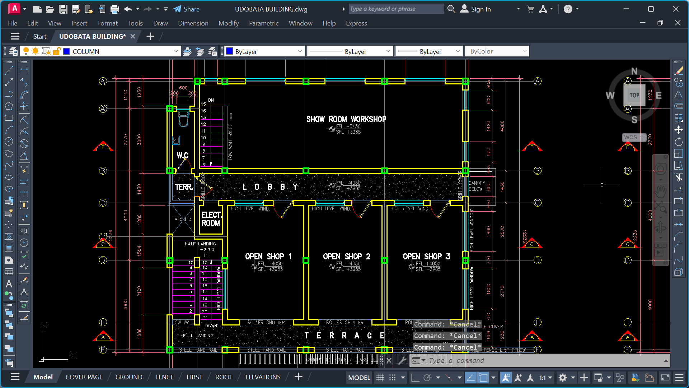Toggle the layer lock padlock for COLUMN layer
This screenshot has width=689, height=388.
pos(57,51)
